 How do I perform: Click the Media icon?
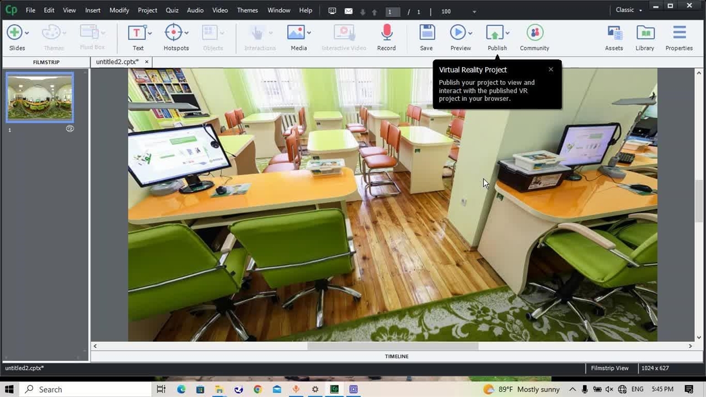(x=296, y=33)
